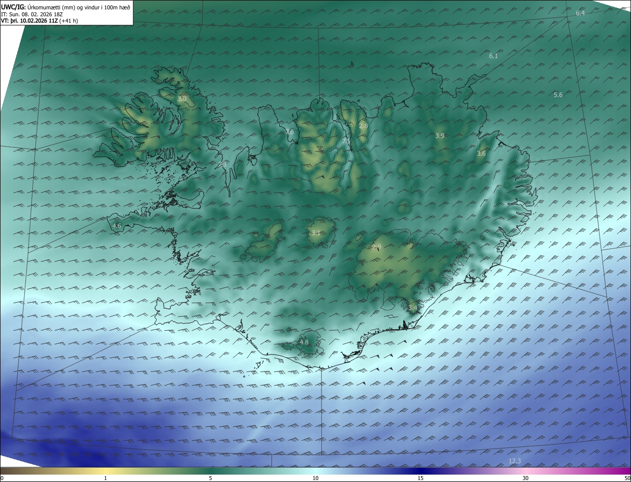Click the colorbar tick label 15
631x482 pixels.
421,478
